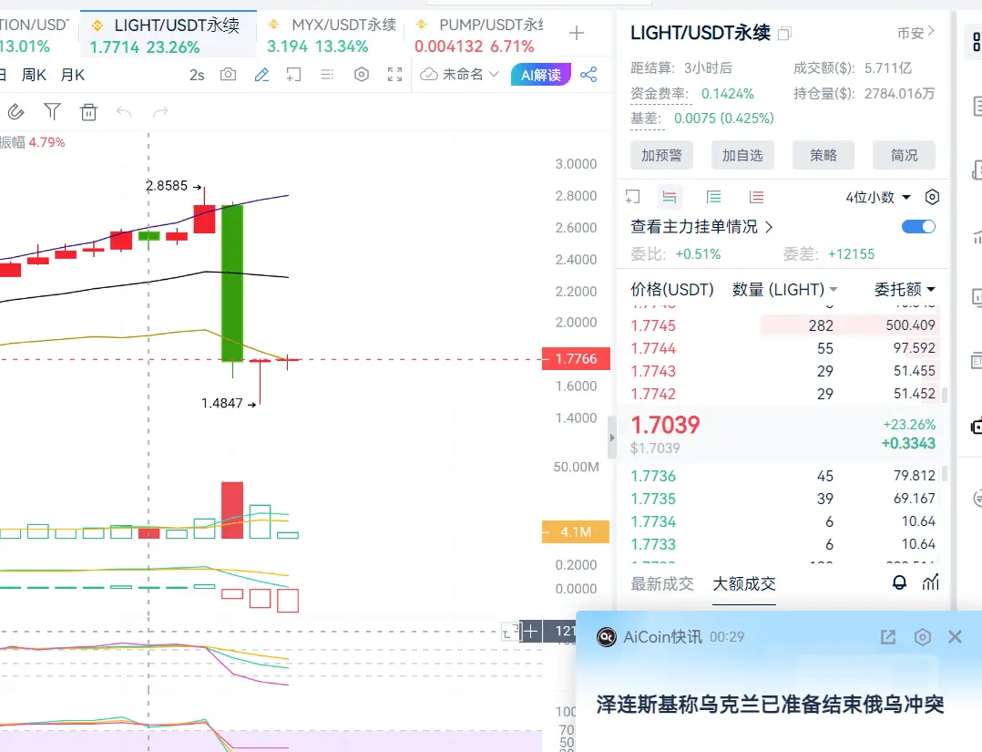Toggle 查看主力挂单情况 switch off
The height and width of the screenshot is (752, 982).
[x=918, y=227]
